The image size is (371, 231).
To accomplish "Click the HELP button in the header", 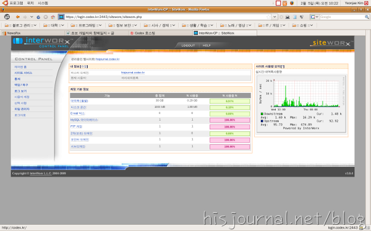I will pyautogui.click(x=207, y=46).
